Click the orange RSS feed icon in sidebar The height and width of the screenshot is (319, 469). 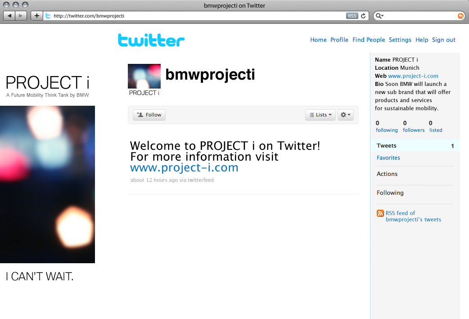coord(380,213)
